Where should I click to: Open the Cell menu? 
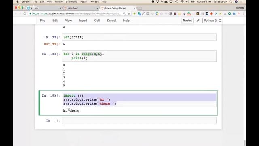pos(97,21)
